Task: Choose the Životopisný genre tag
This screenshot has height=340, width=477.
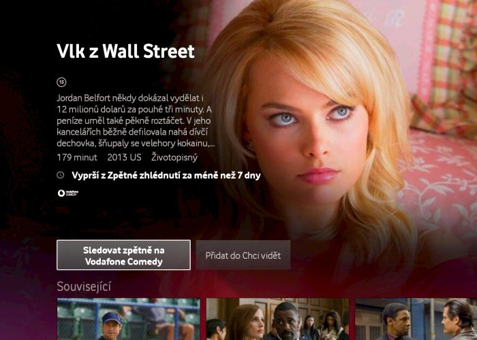Action: (x=174, y=157)
